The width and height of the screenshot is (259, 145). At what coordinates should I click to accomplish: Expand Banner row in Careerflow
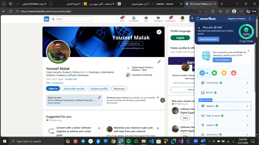click(x=224, y=93)
